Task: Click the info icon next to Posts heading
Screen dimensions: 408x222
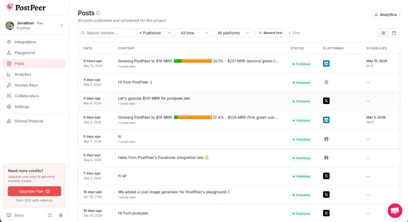Action: pyautogui.click(x=98, y=13)
